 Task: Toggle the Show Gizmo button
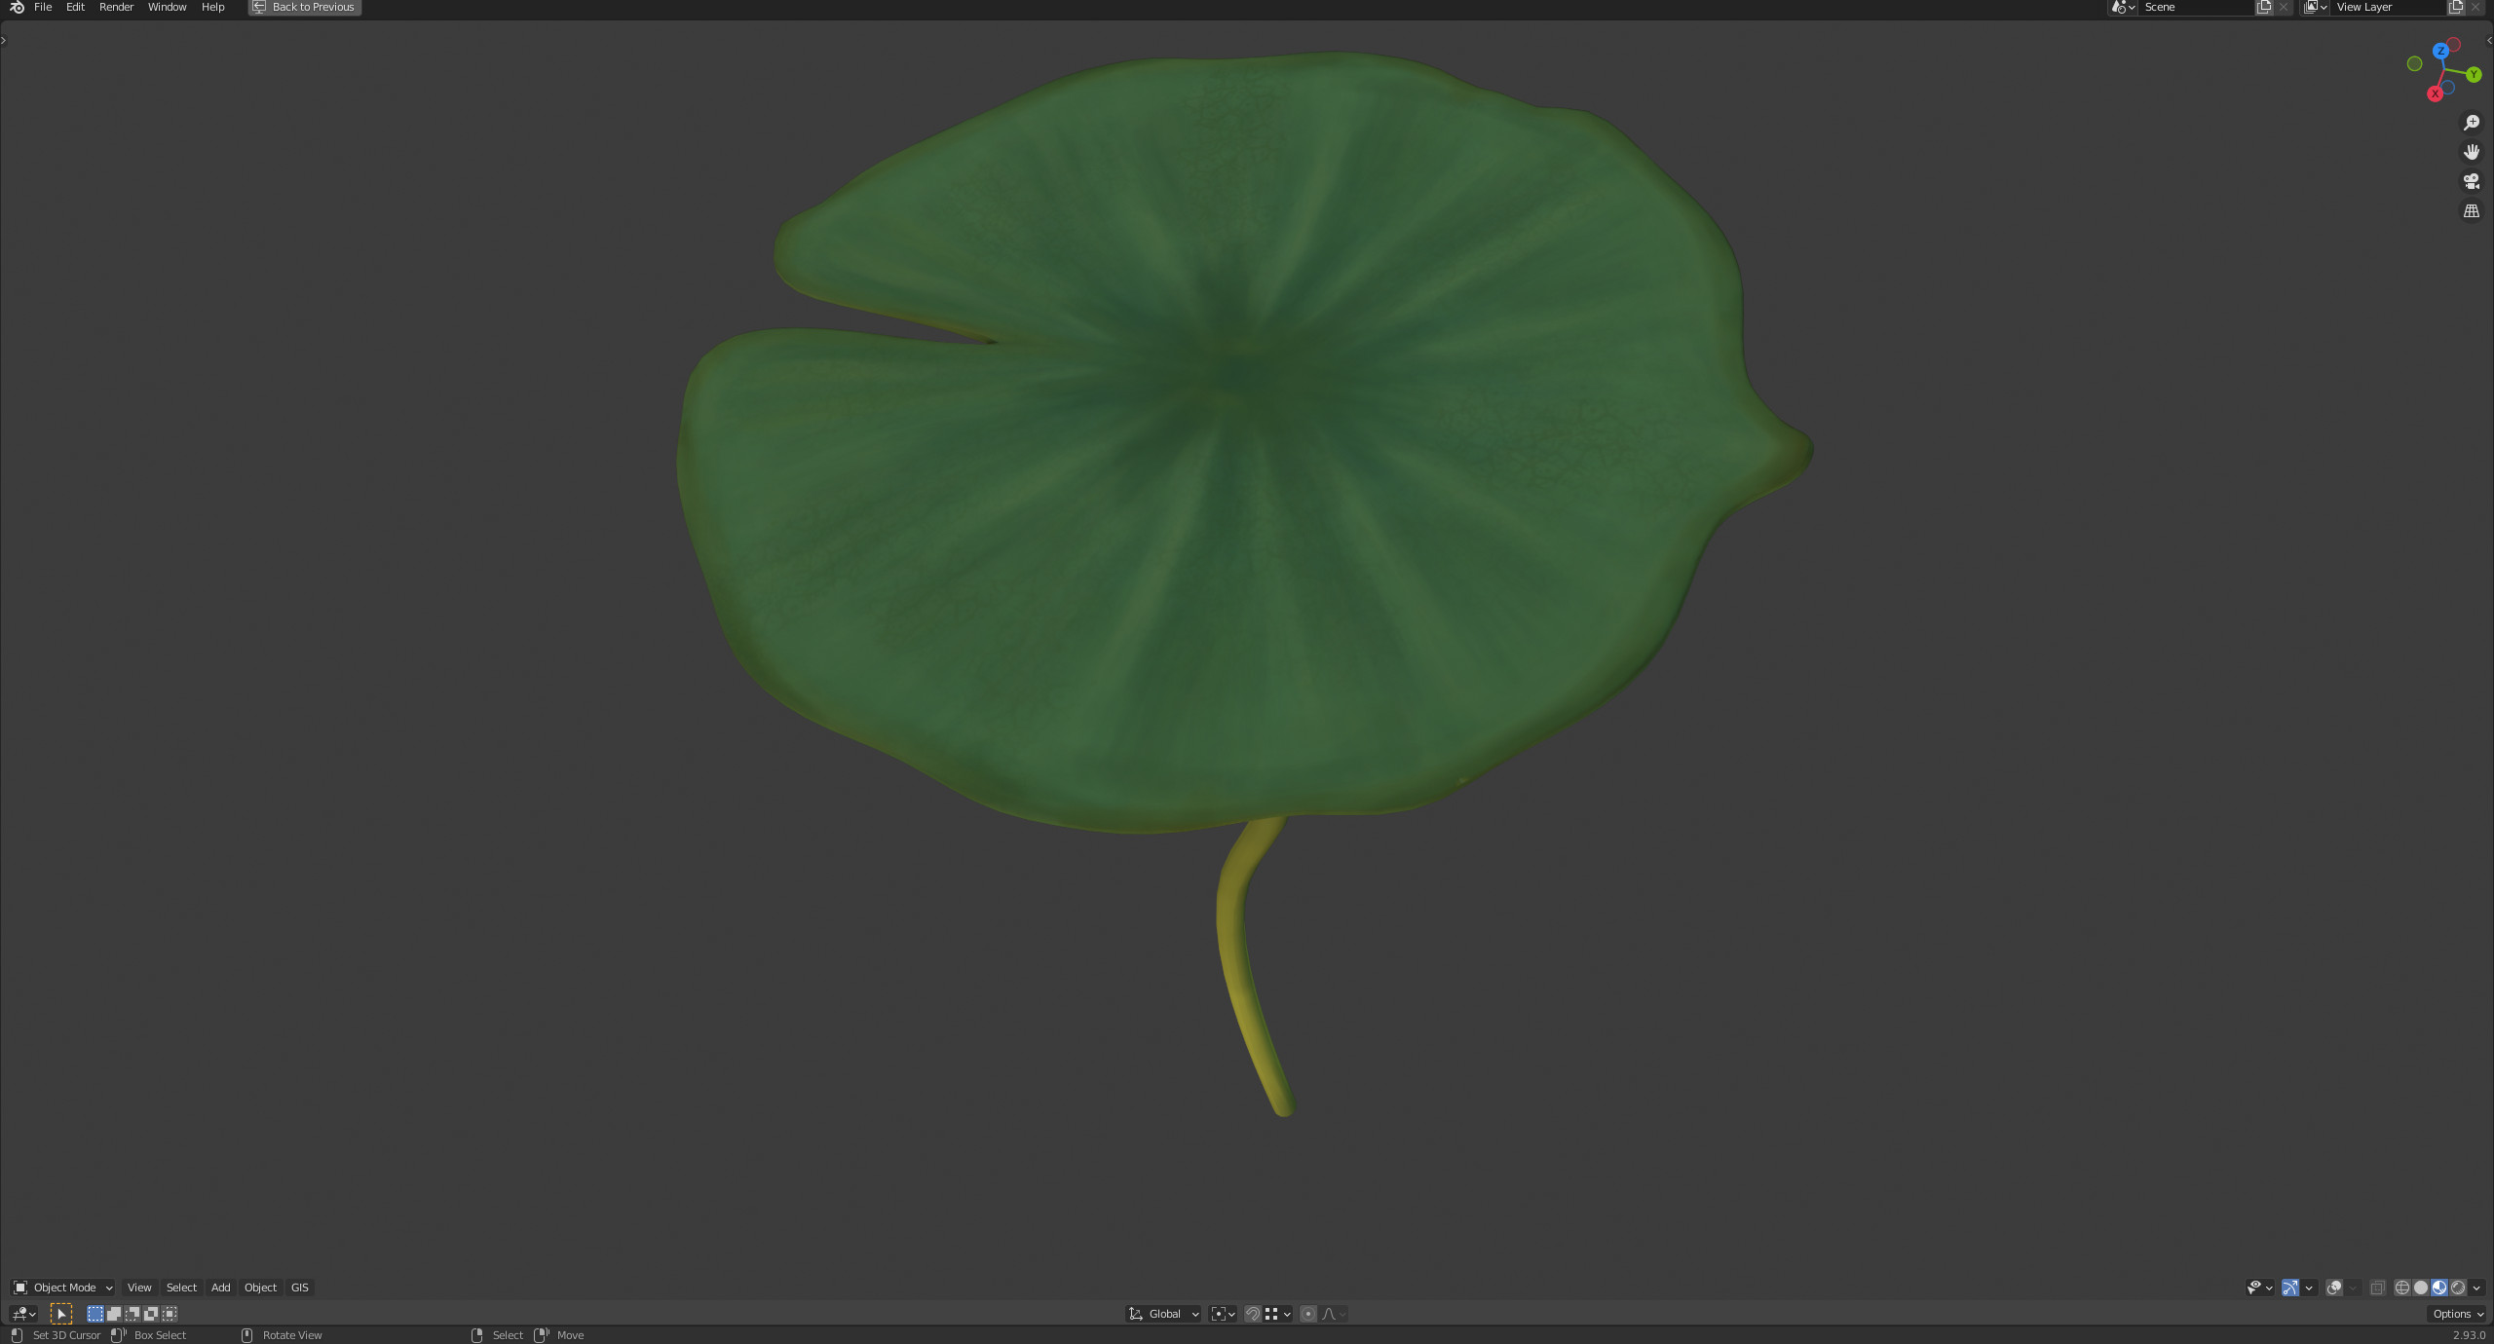coord(2290,1288)
